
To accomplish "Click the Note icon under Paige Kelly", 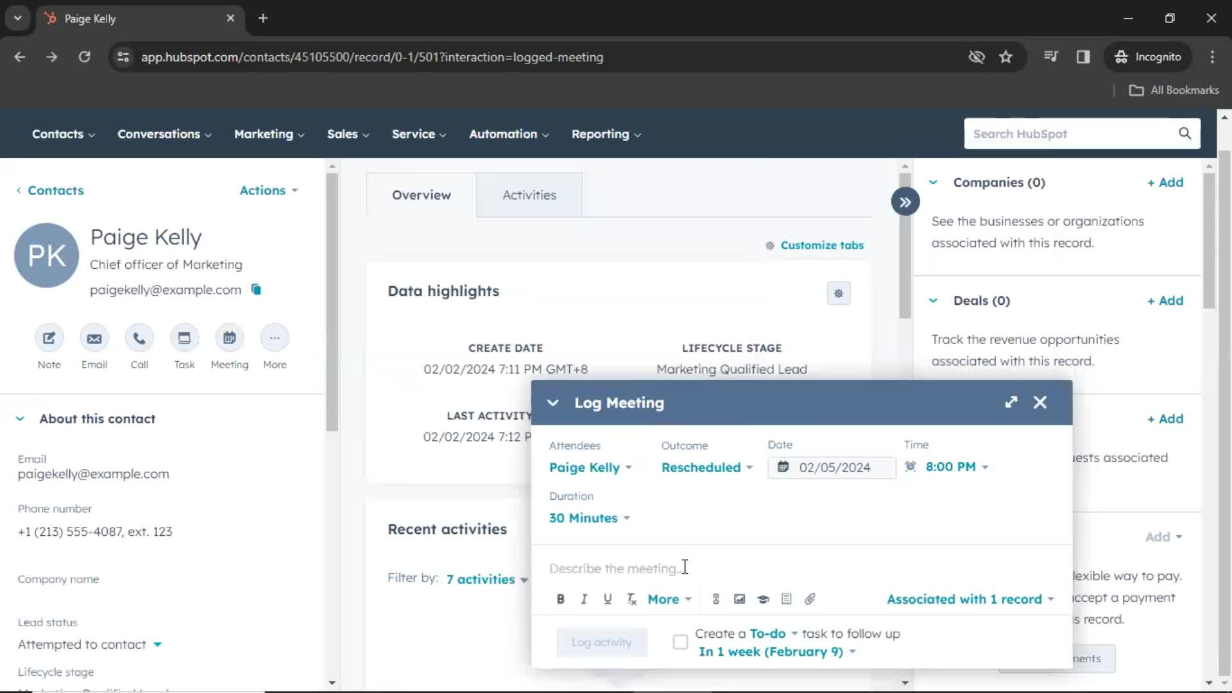I will coord(49,338).
